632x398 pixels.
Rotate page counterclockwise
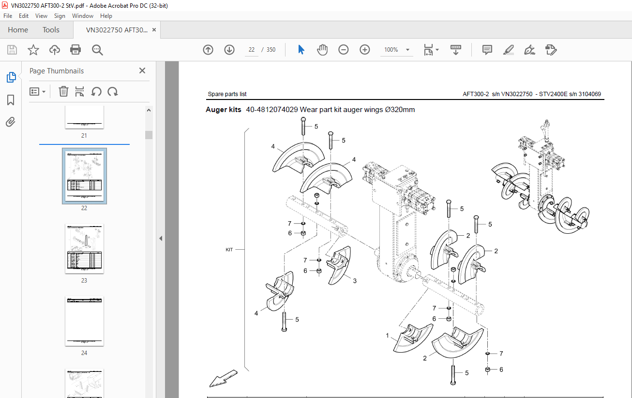click(96, 91)
